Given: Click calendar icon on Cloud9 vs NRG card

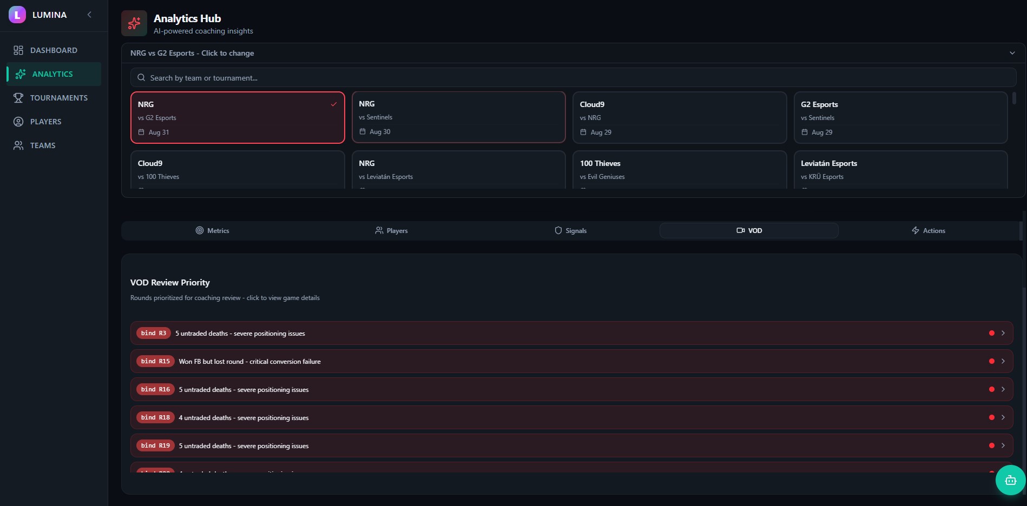Looking at the screenshot, I should click(x=583, y=132).
